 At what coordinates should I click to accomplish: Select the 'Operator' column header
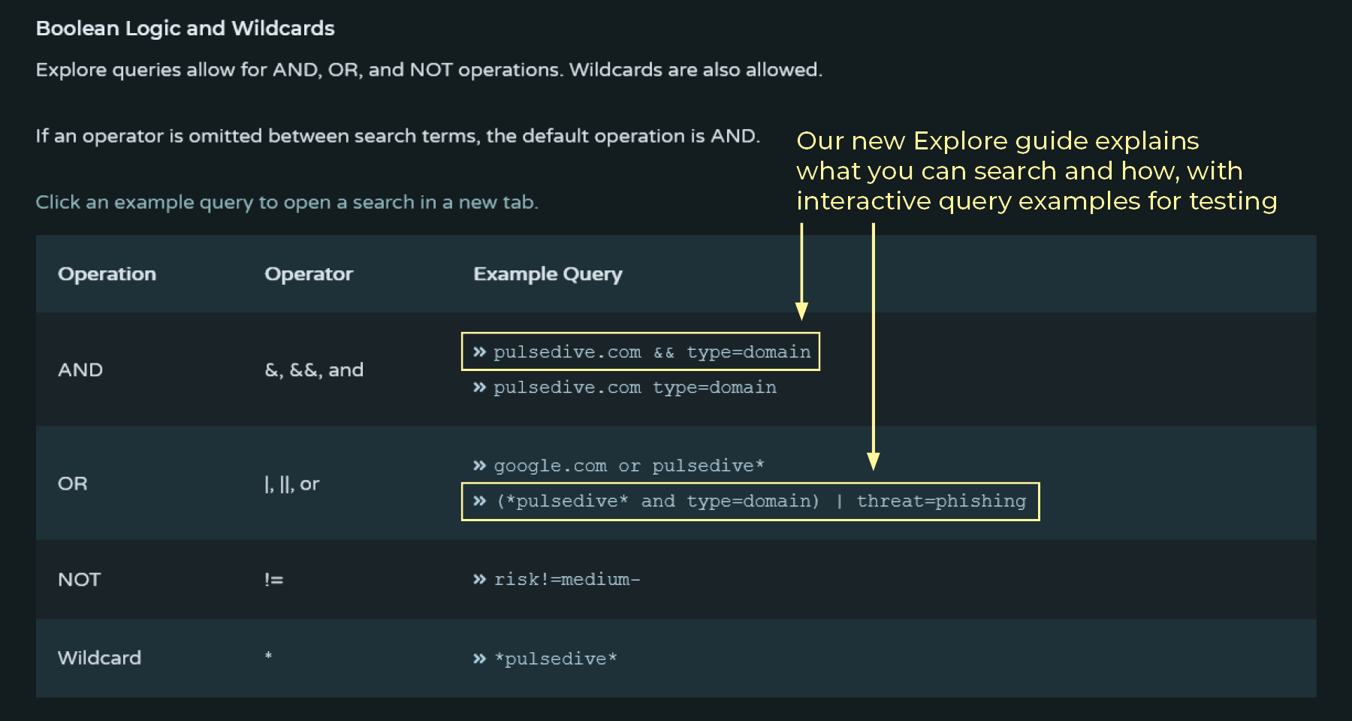[x=309, y=274]
